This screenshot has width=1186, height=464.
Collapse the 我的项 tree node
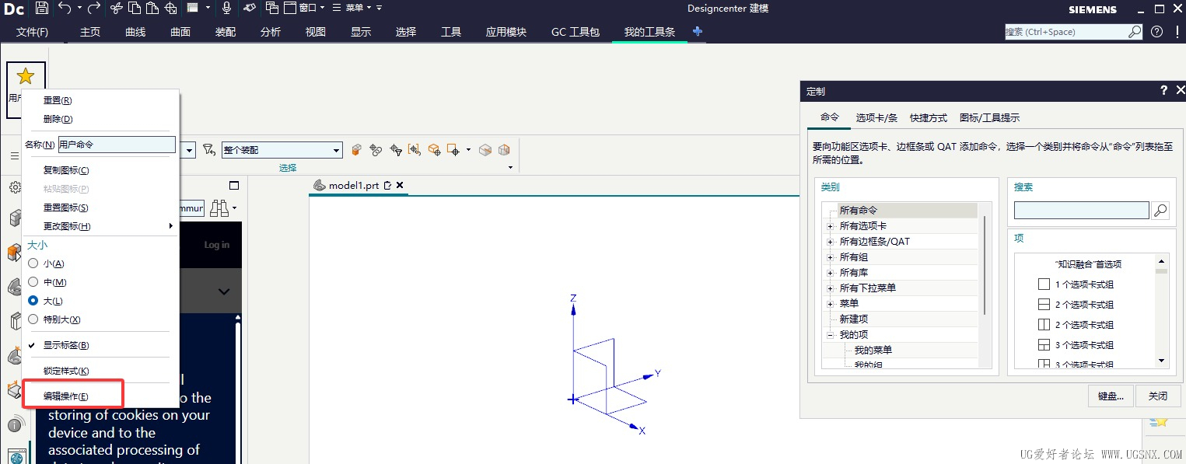click(830, 335)
